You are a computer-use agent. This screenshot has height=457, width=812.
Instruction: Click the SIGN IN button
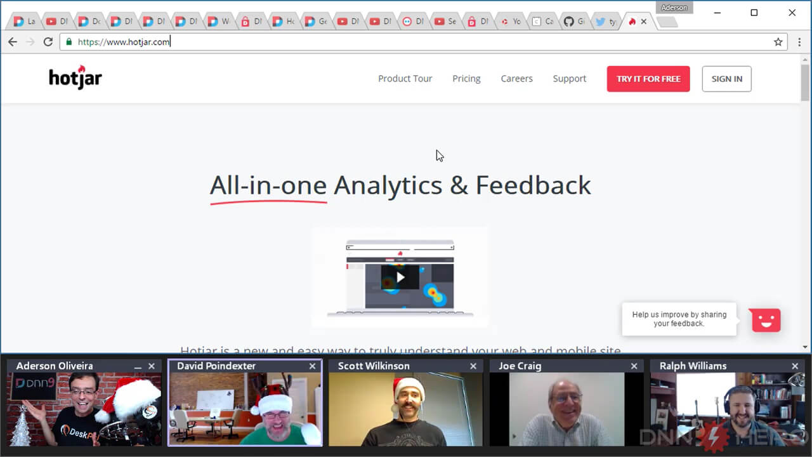point(726,79)
